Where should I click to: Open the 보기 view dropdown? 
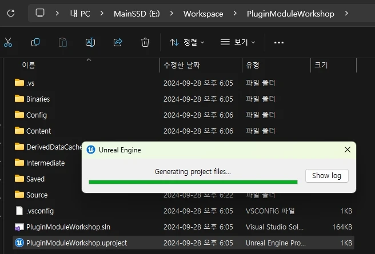(238, 42)
